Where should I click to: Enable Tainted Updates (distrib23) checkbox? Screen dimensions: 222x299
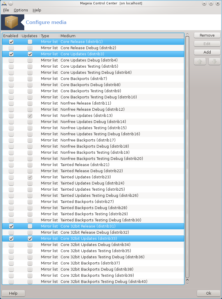click(11, 177)
